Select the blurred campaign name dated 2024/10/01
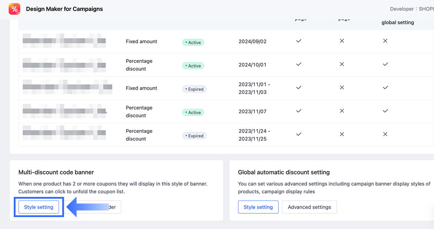The width and height of the screenshot is (434, 229). (64, 65)
